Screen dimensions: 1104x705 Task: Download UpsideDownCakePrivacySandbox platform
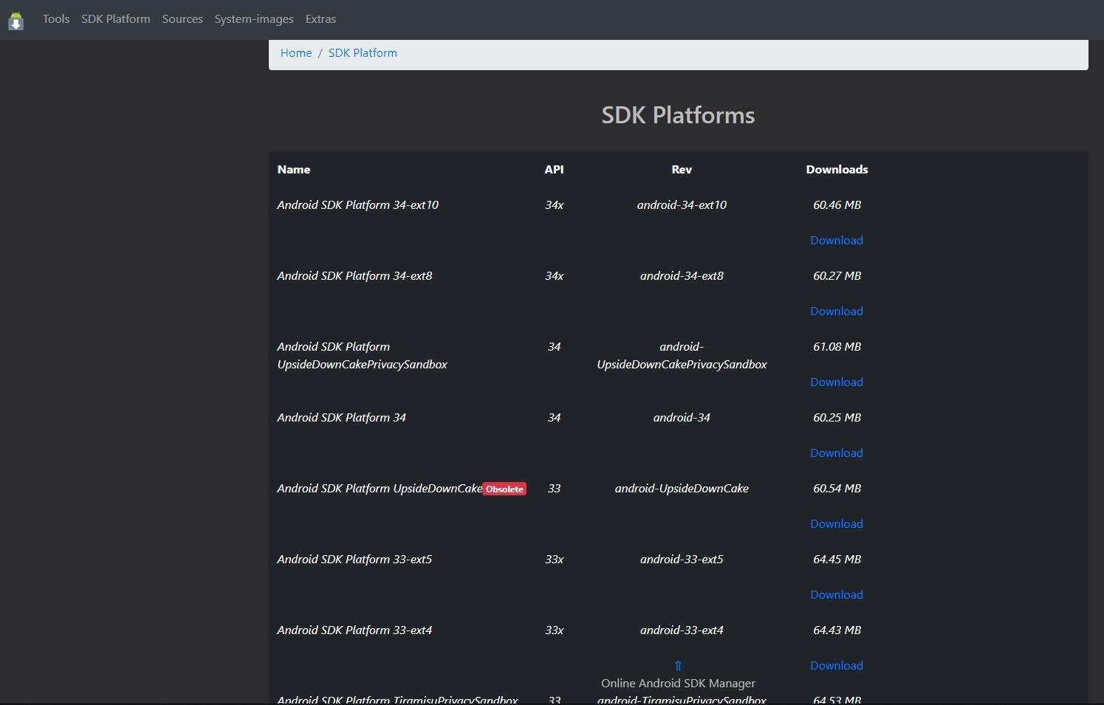pyautogui.click(x=837, y=382)
